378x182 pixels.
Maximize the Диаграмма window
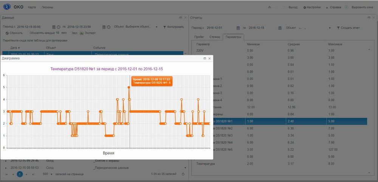tap(204, 59)
